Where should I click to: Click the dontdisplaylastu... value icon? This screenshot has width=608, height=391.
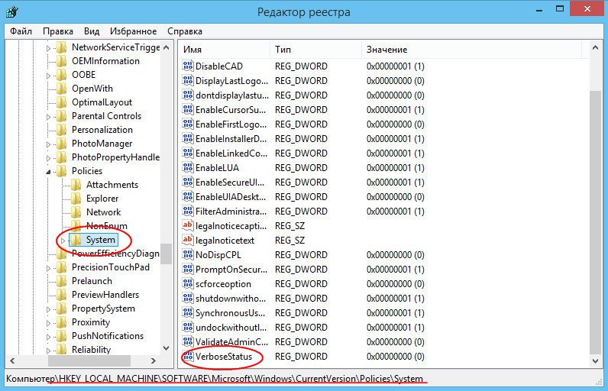point(188,95)
